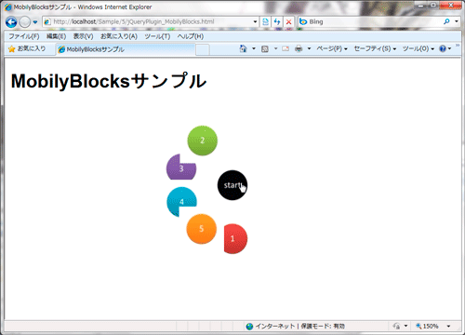
Task: Click the search magnifier icon
Action: click(446, 21)
